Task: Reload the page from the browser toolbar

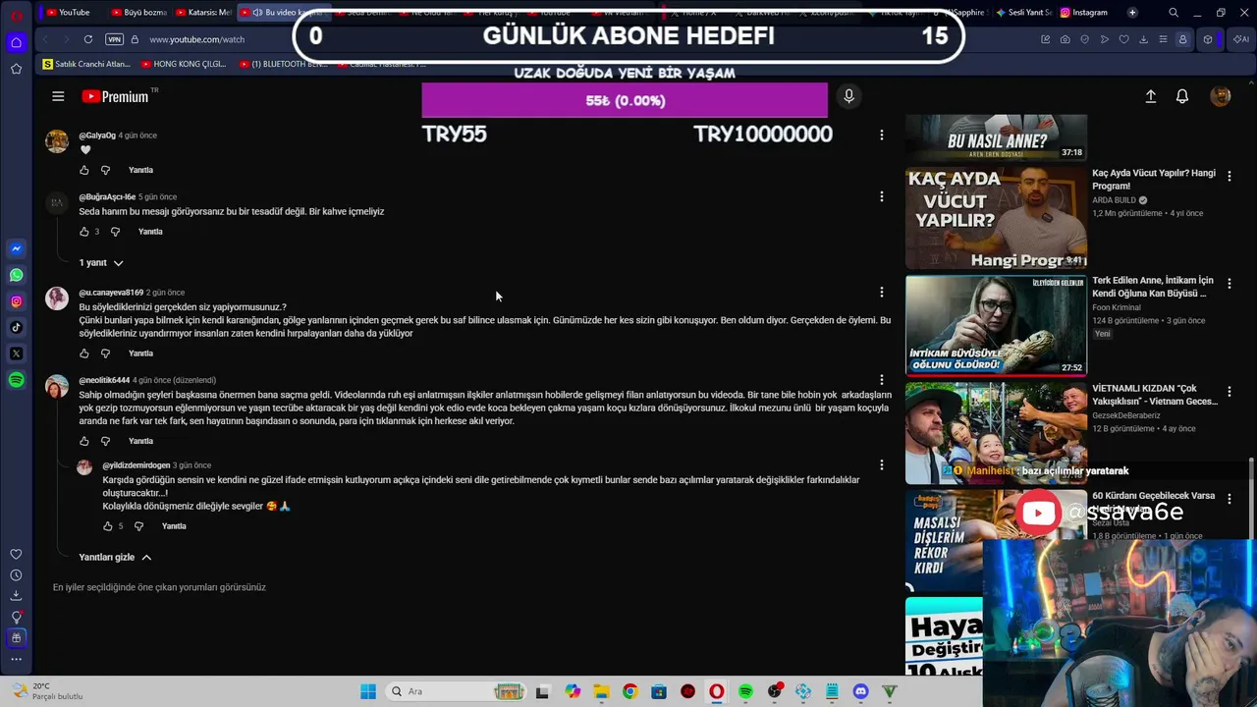Action: pyautogui.click(x=88, y=39)
